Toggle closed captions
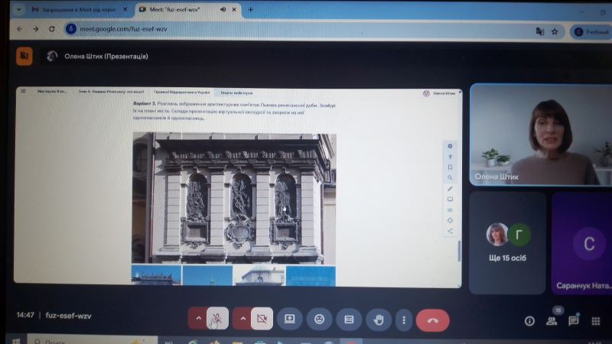The image size is (612, 344). (348, 319)
